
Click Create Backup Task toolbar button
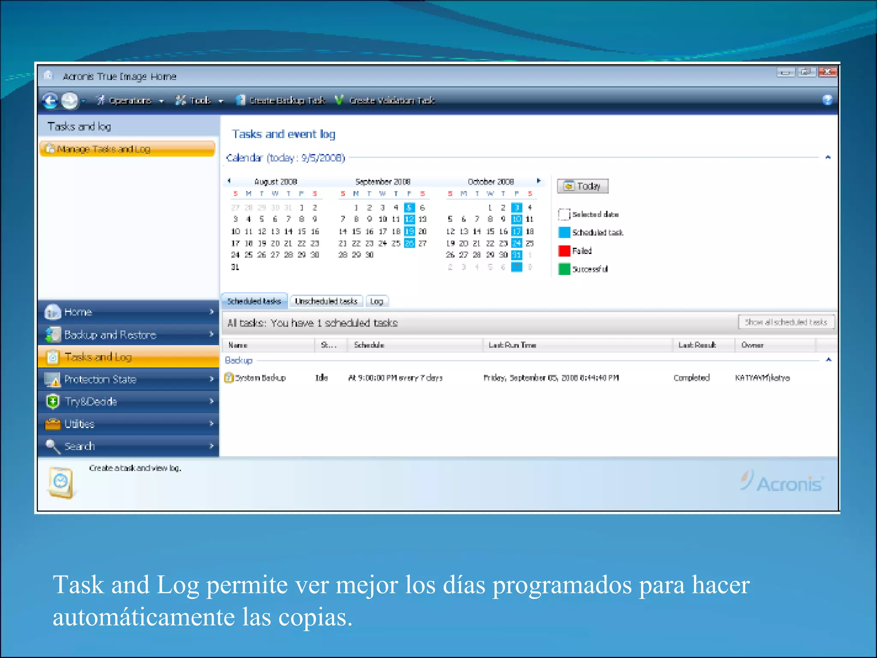pyautogui.click(x=281, y=101)
